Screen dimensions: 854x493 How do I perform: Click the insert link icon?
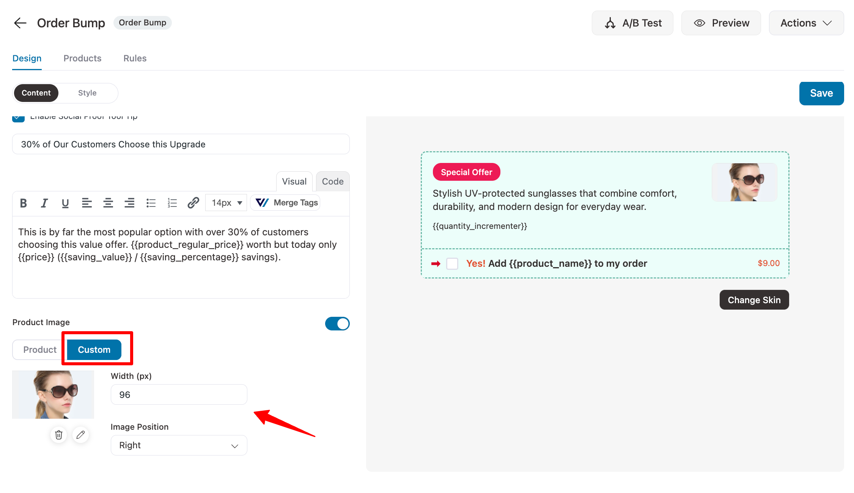(193, 203)
